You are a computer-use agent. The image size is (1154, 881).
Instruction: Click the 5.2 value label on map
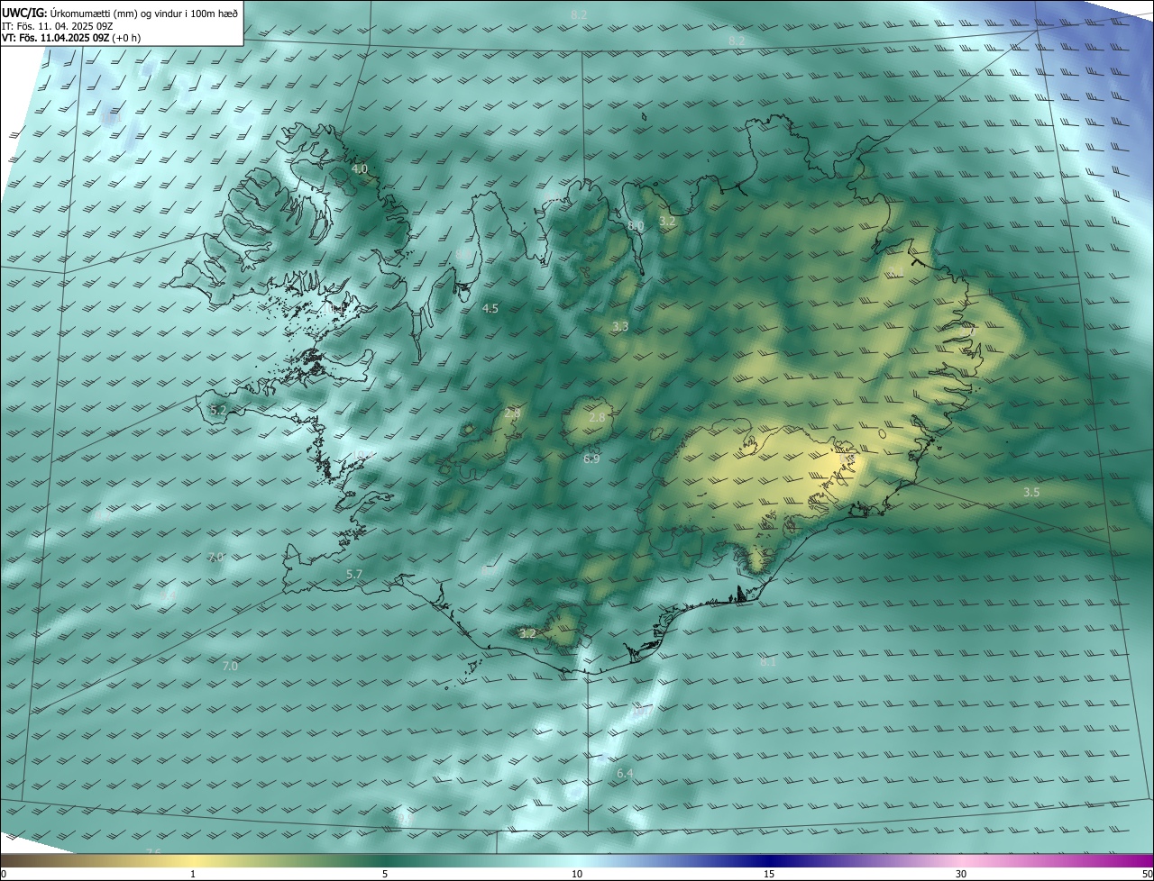pos(218,410)
